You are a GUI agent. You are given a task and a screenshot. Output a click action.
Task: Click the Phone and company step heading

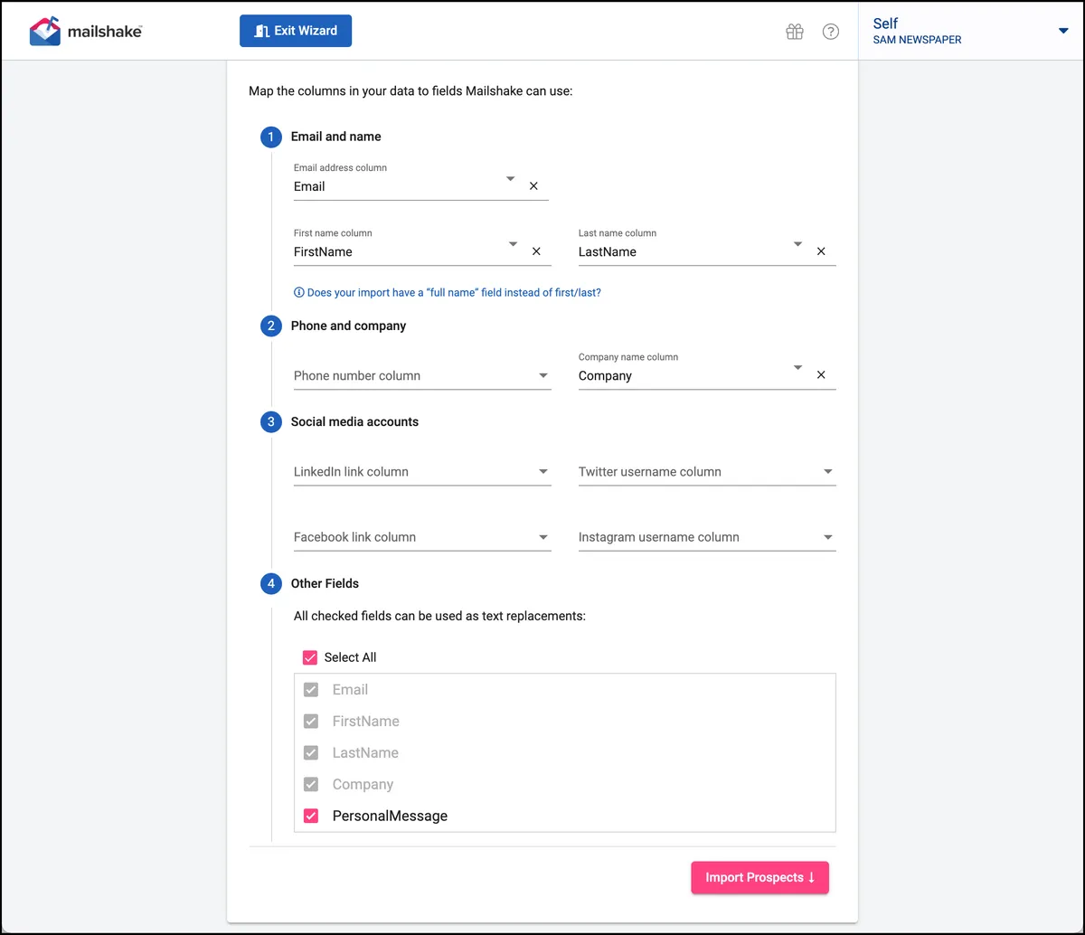click(348, 326)
